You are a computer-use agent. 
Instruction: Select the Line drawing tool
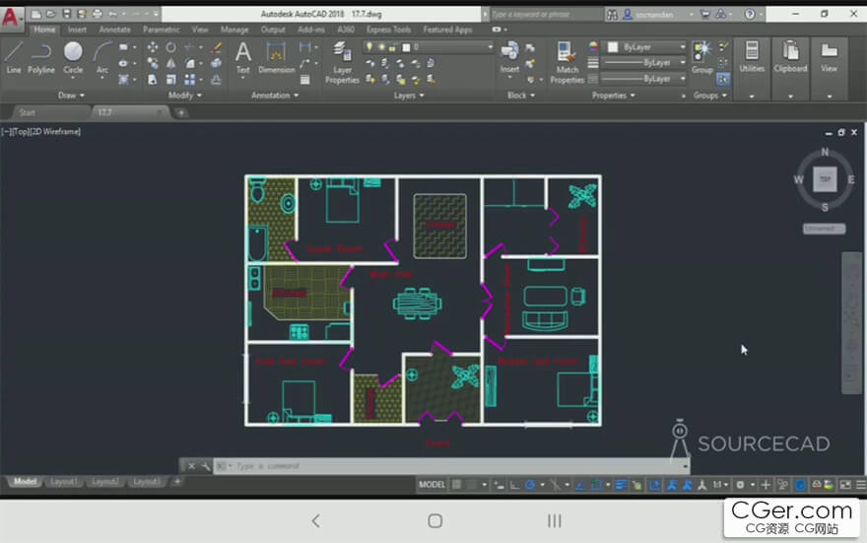click(13, 57)
